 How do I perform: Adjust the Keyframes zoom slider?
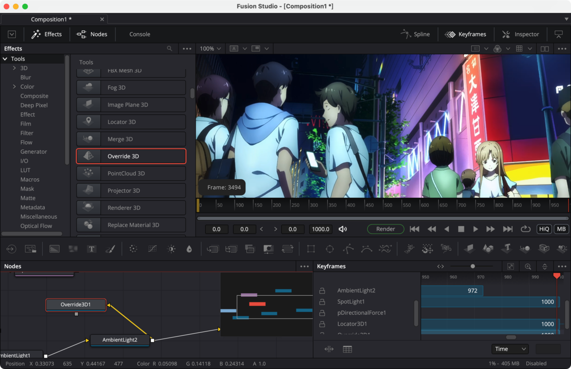pyautogui.click(x=473, y=266)
